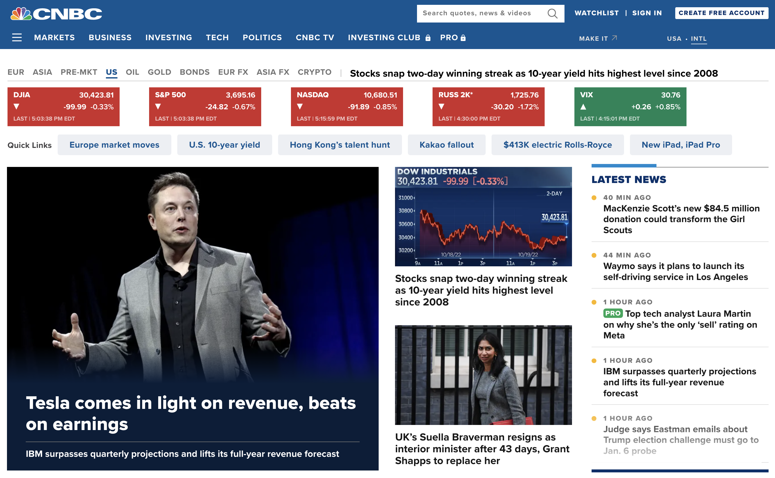775x478 pixels.
Task: Click the PRO lock icon
Action: (463, 38)
